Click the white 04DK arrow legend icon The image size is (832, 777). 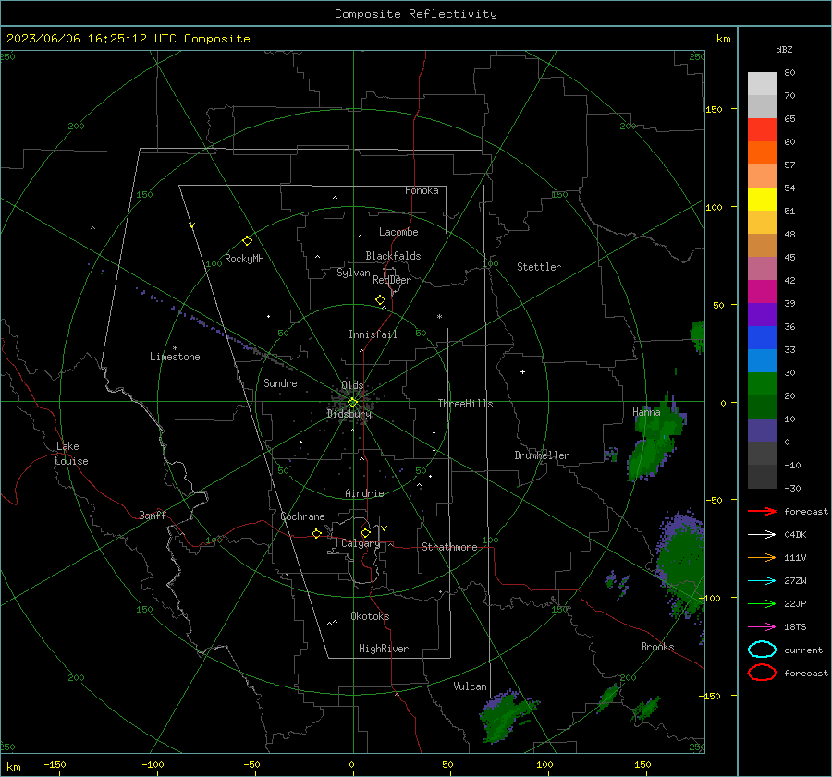coord(762,534)
